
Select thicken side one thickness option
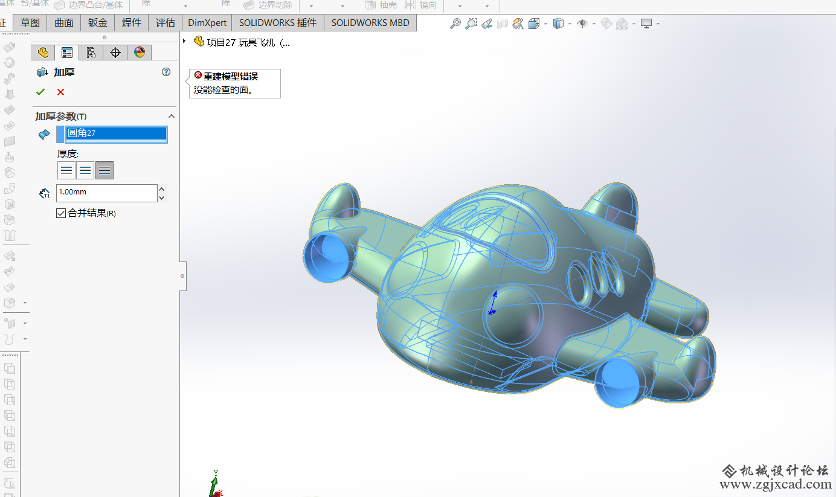click(66, 170)
